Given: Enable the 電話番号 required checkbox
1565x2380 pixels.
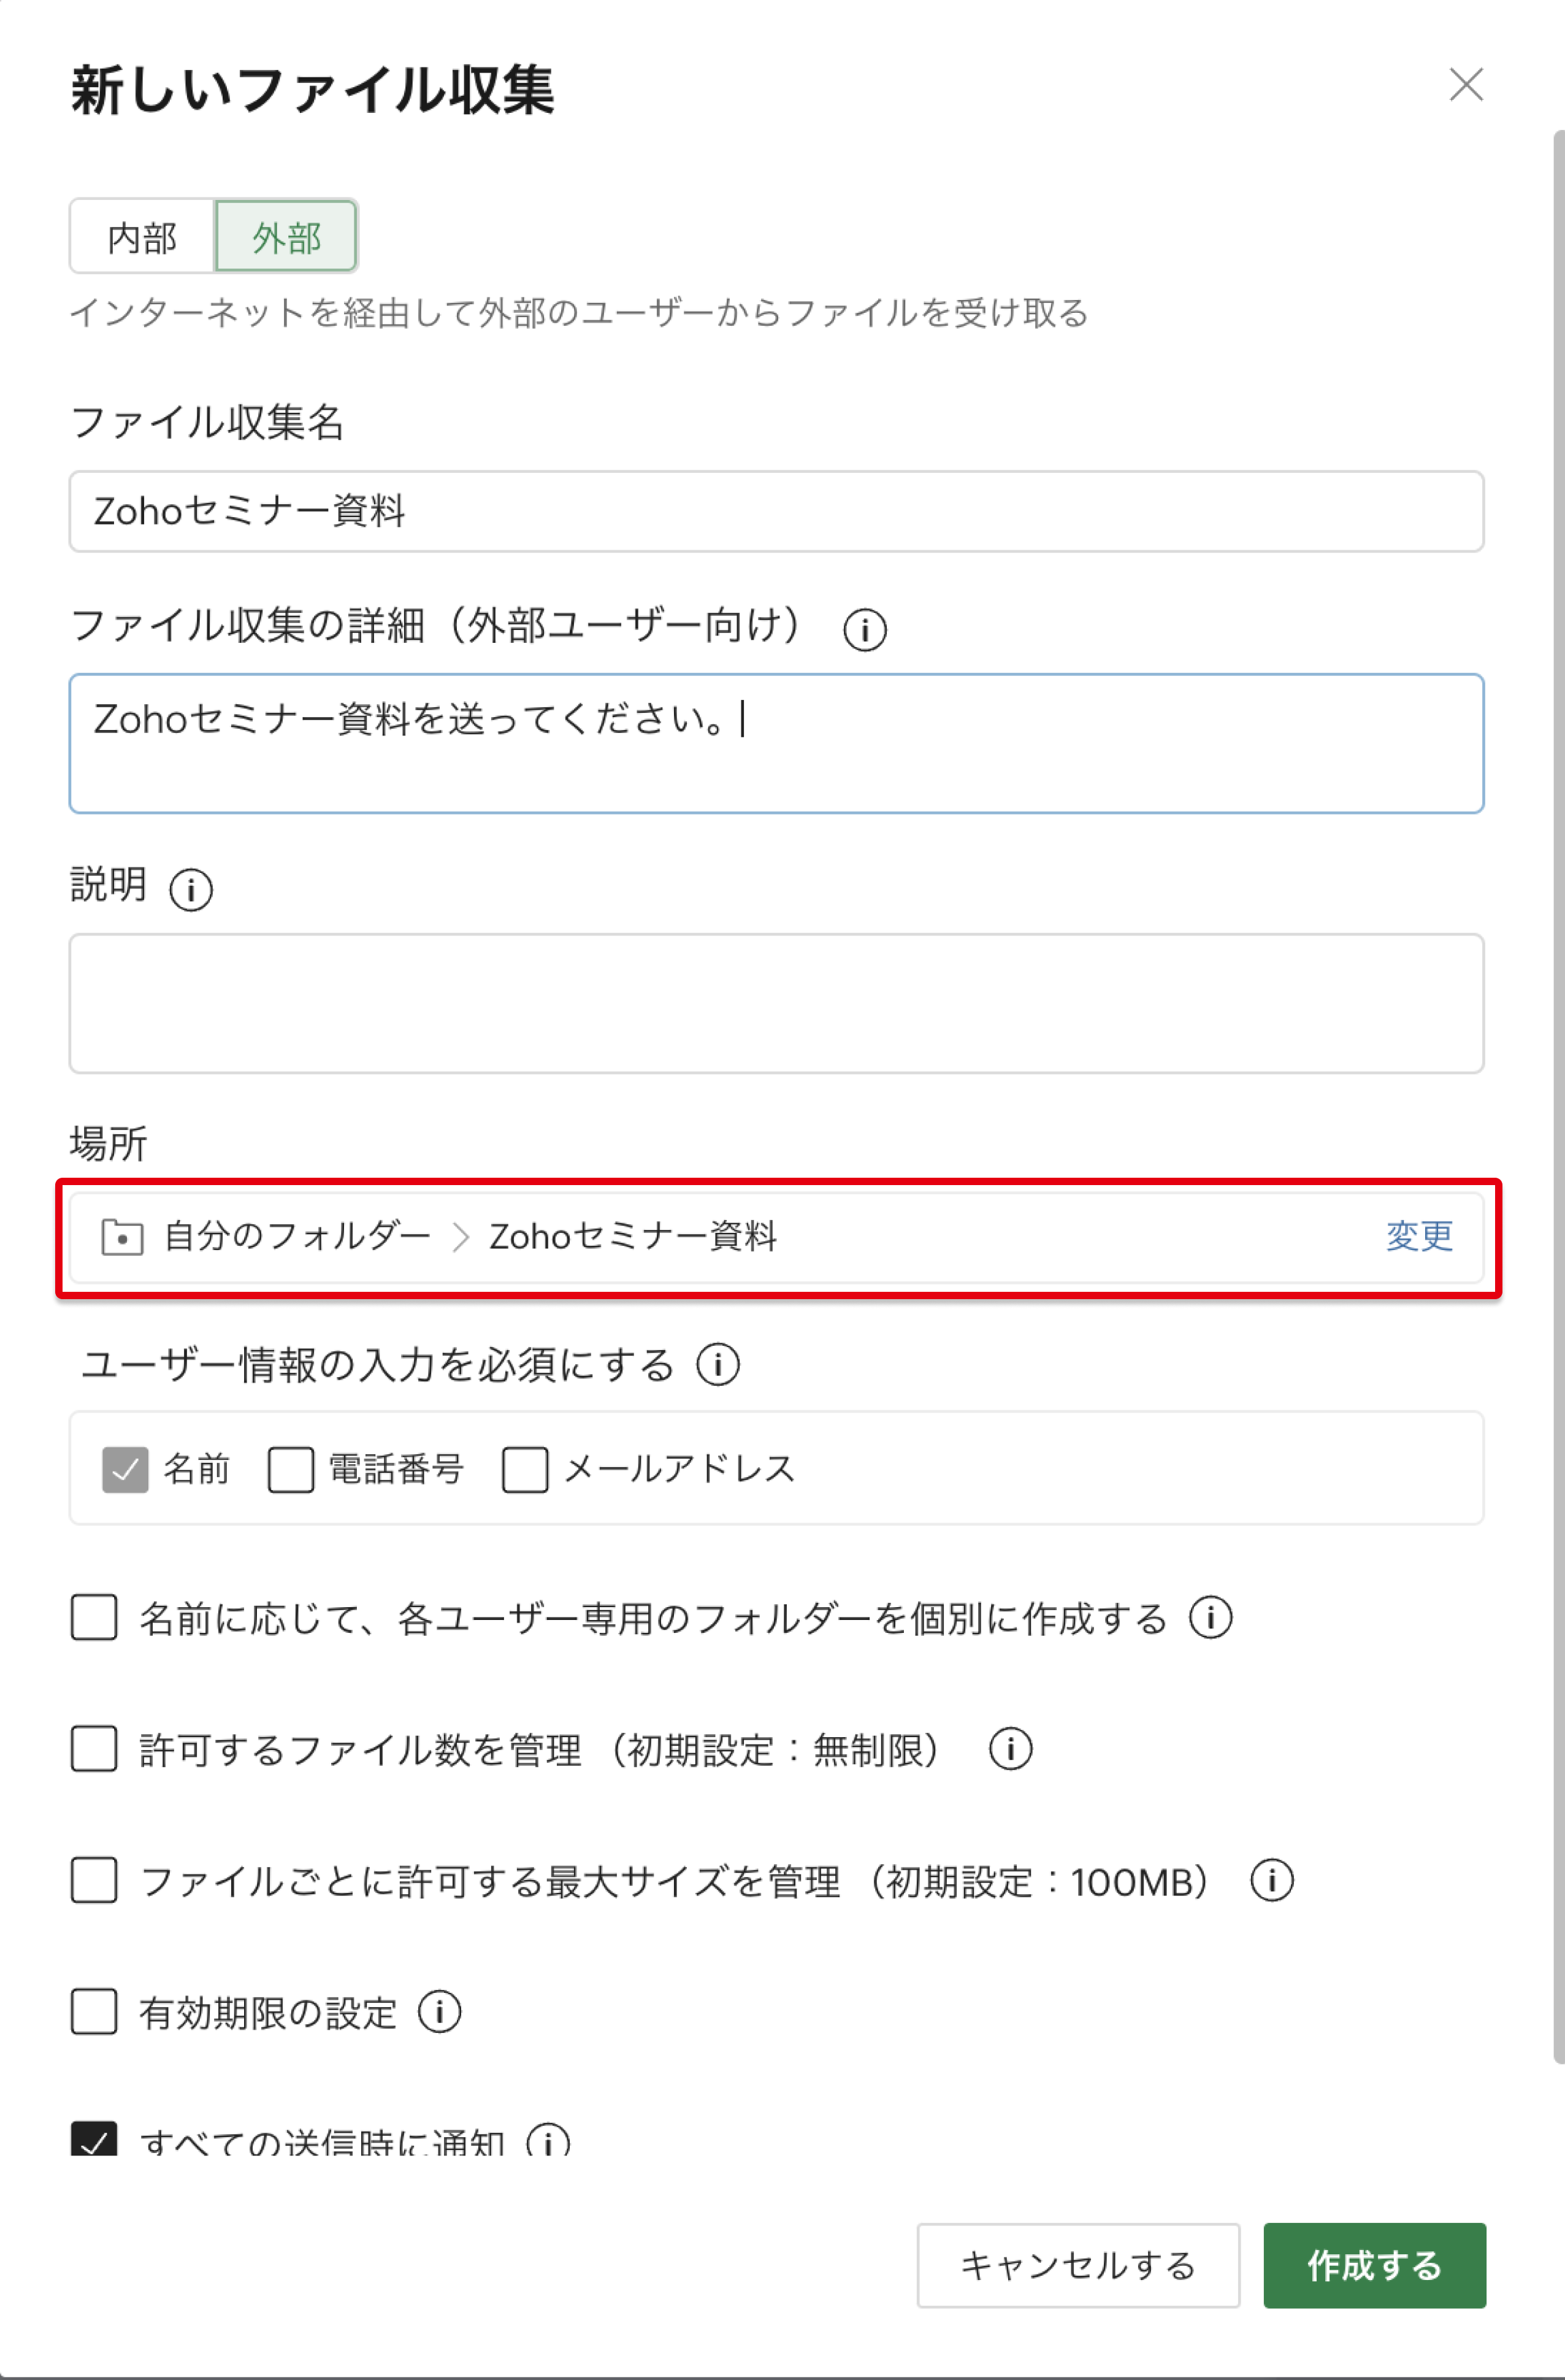Looking at the screenshot, I should (291, 1469).
